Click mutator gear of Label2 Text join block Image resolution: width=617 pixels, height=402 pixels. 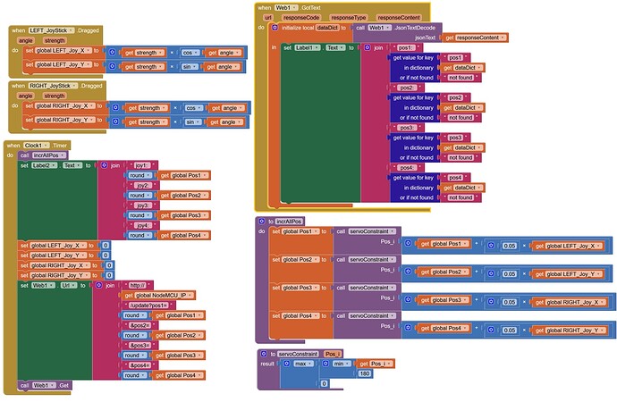pos(105,165)
